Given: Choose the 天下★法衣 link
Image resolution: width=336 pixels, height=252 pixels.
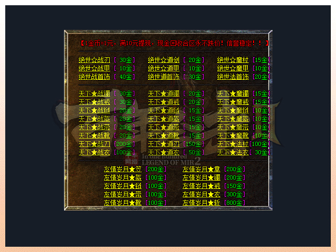Looking at the screenshot, I should (233, 152).
